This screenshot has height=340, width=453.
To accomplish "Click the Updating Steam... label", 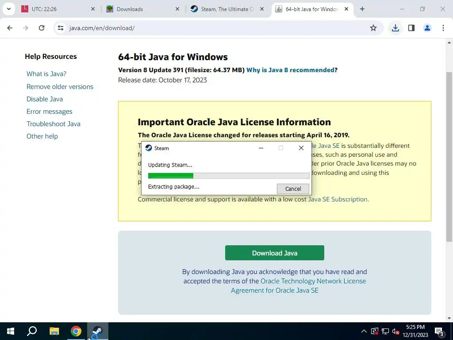I will pos(170,165).
